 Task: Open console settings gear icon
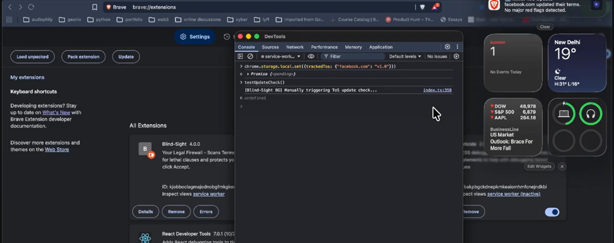click(x=456, y=56)
